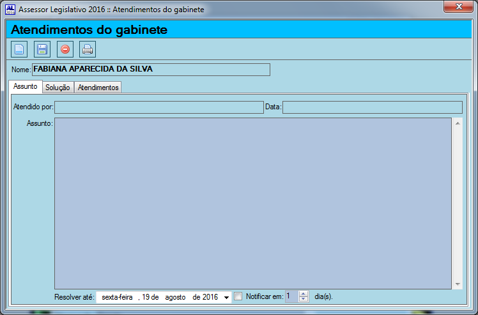This screenshot has height=315, width=478.
Task: Focus the Data input field
Action: [x=372, y=107]
